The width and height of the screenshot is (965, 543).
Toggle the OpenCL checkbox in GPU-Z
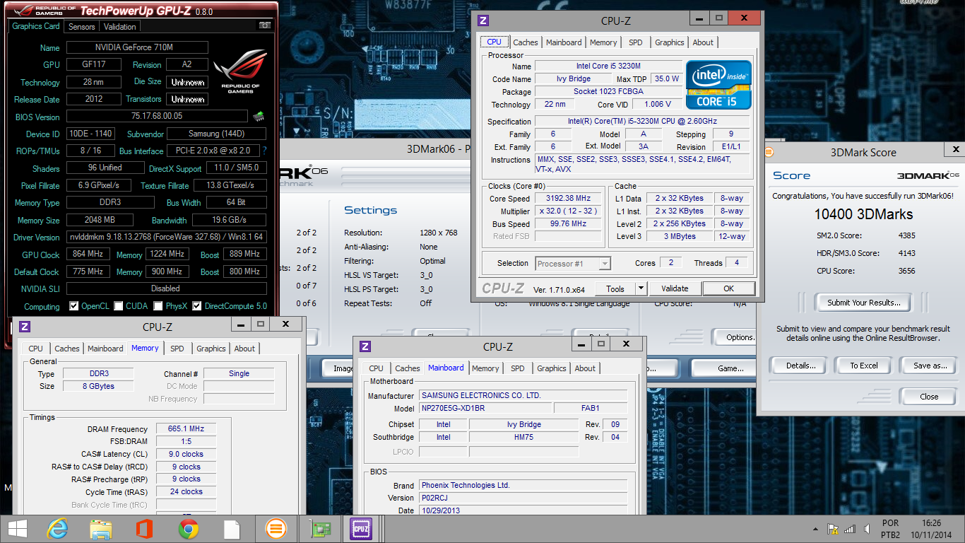[74, 306]
